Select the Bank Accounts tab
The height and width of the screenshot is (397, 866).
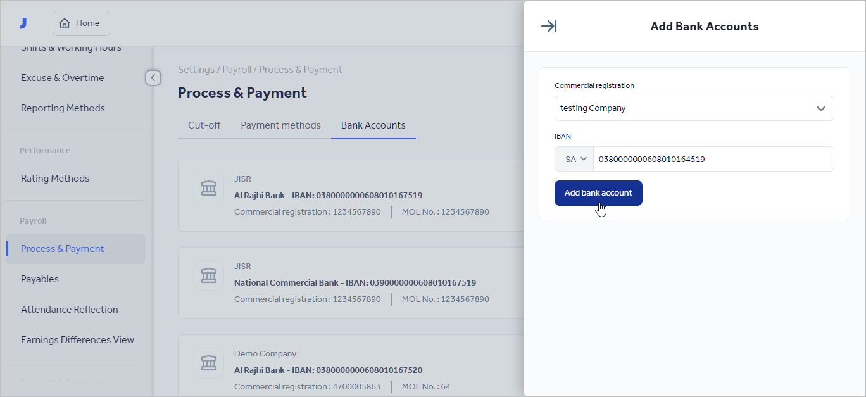click(373, 125)
